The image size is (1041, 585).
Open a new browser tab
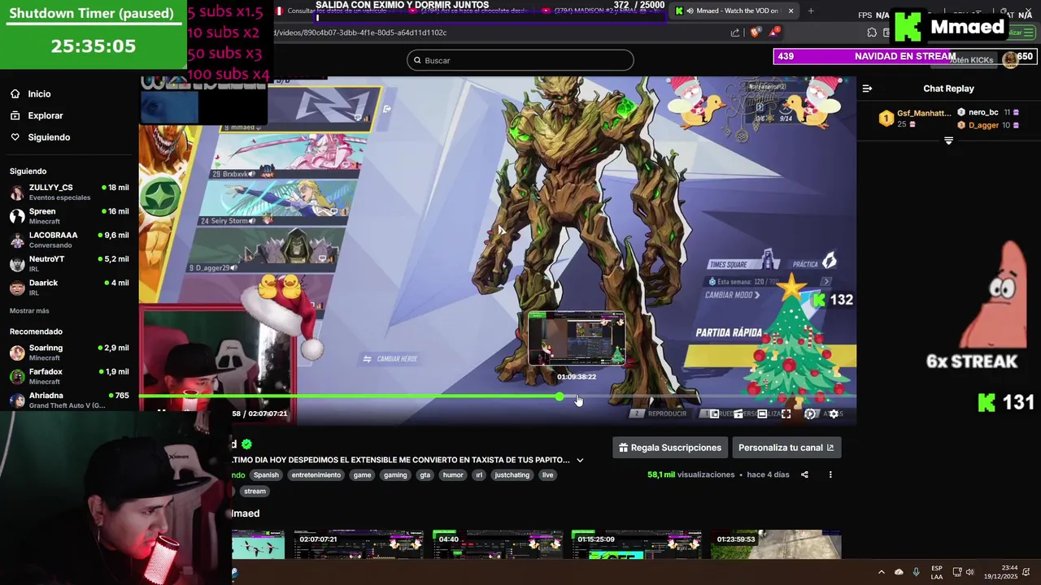point(811,11)
